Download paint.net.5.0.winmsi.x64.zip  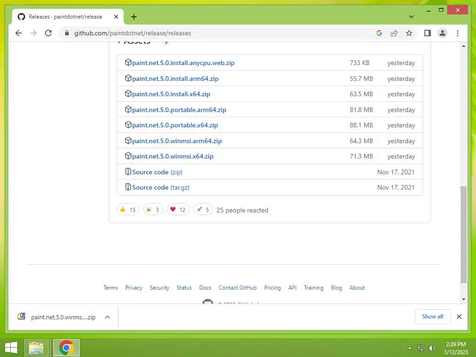pos(173,156)
